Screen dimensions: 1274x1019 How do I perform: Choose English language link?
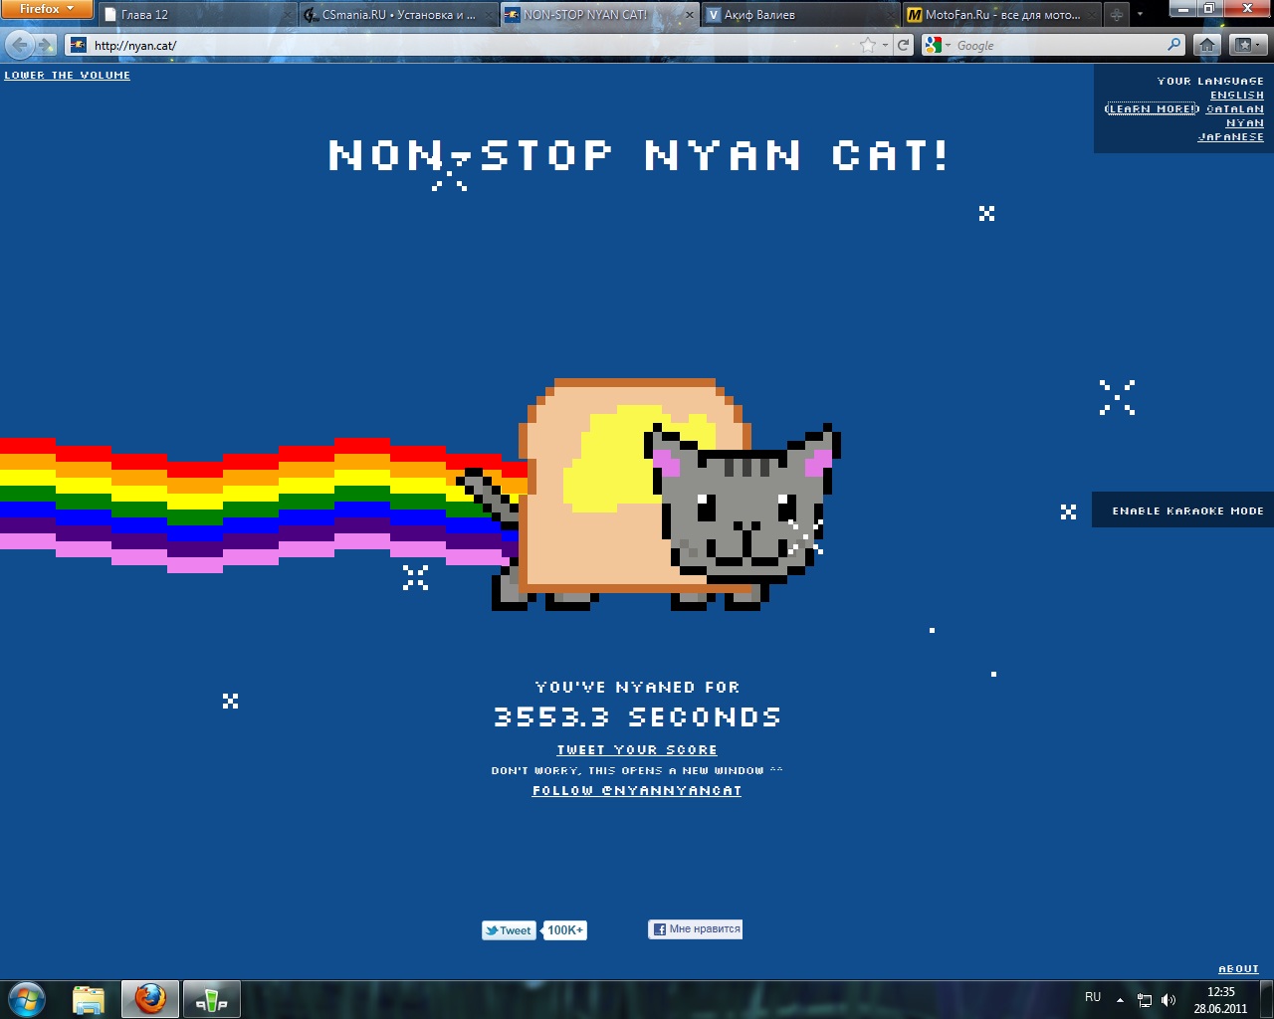pyautogui.click(x=1237, y=96)
